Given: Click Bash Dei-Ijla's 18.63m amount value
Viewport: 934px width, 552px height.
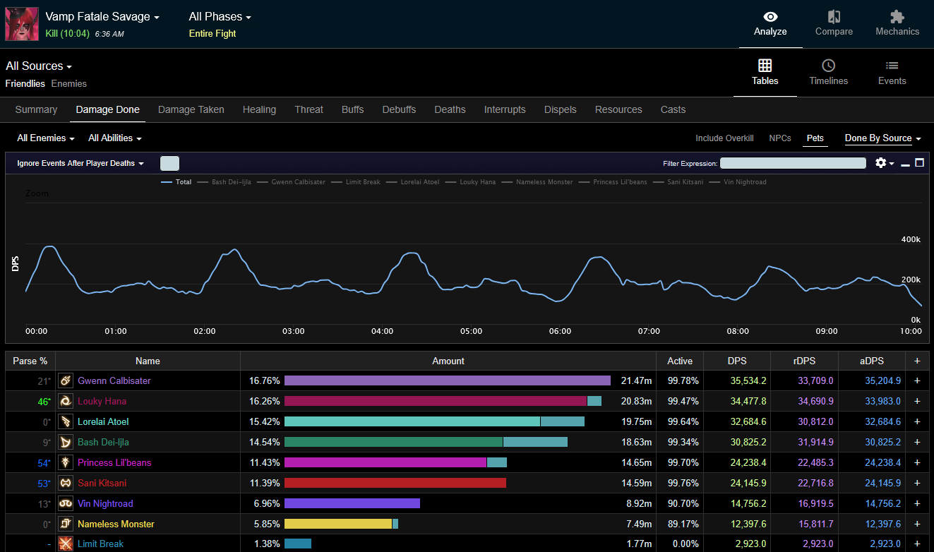Looking at the screenshot, I should click(x=636, y=443).
